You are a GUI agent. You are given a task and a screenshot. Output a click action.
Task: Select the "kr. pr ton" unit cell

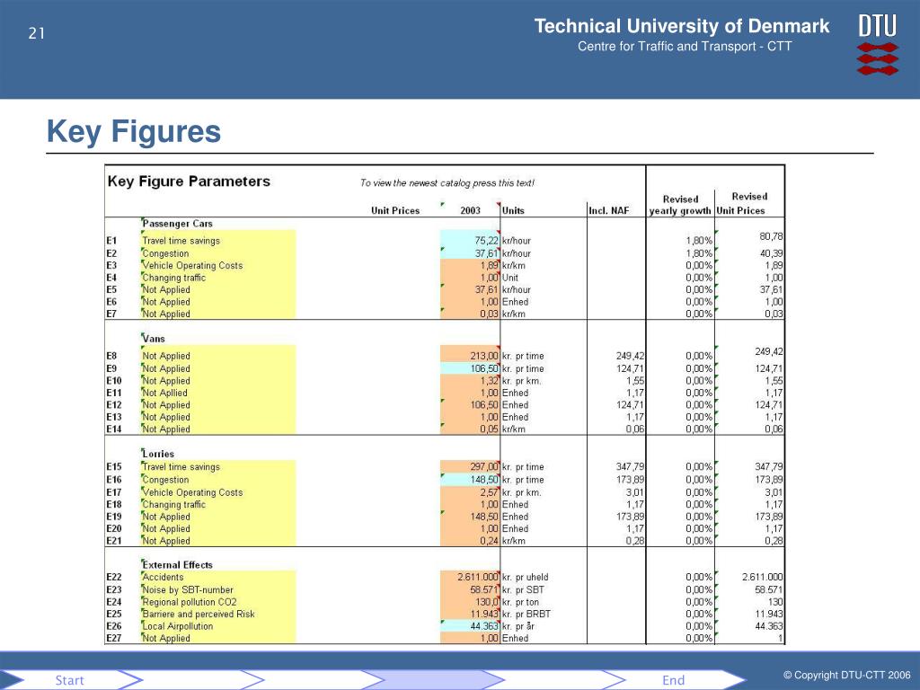click(x=520, y=602)
